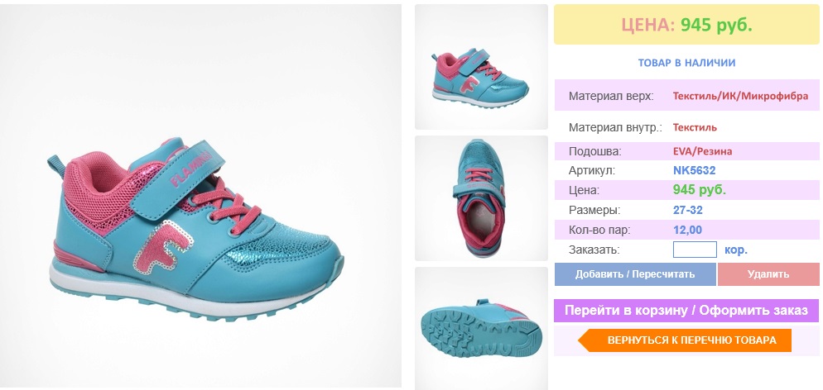Click 'Перейти в корзину / Оформить заказ'
The height and width of the screenshot is (390, 823).
(x=686, y=311)
